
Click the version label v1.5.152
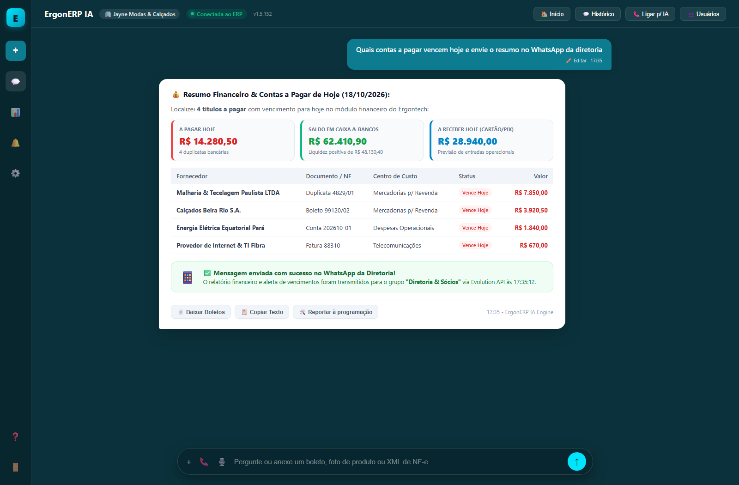(x=262, y=14)
